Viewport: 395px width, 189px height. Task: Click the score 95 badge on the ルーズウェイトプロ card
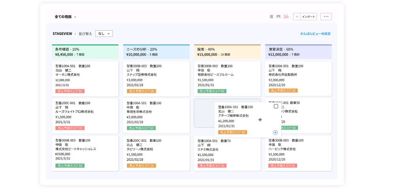(70, 128)
